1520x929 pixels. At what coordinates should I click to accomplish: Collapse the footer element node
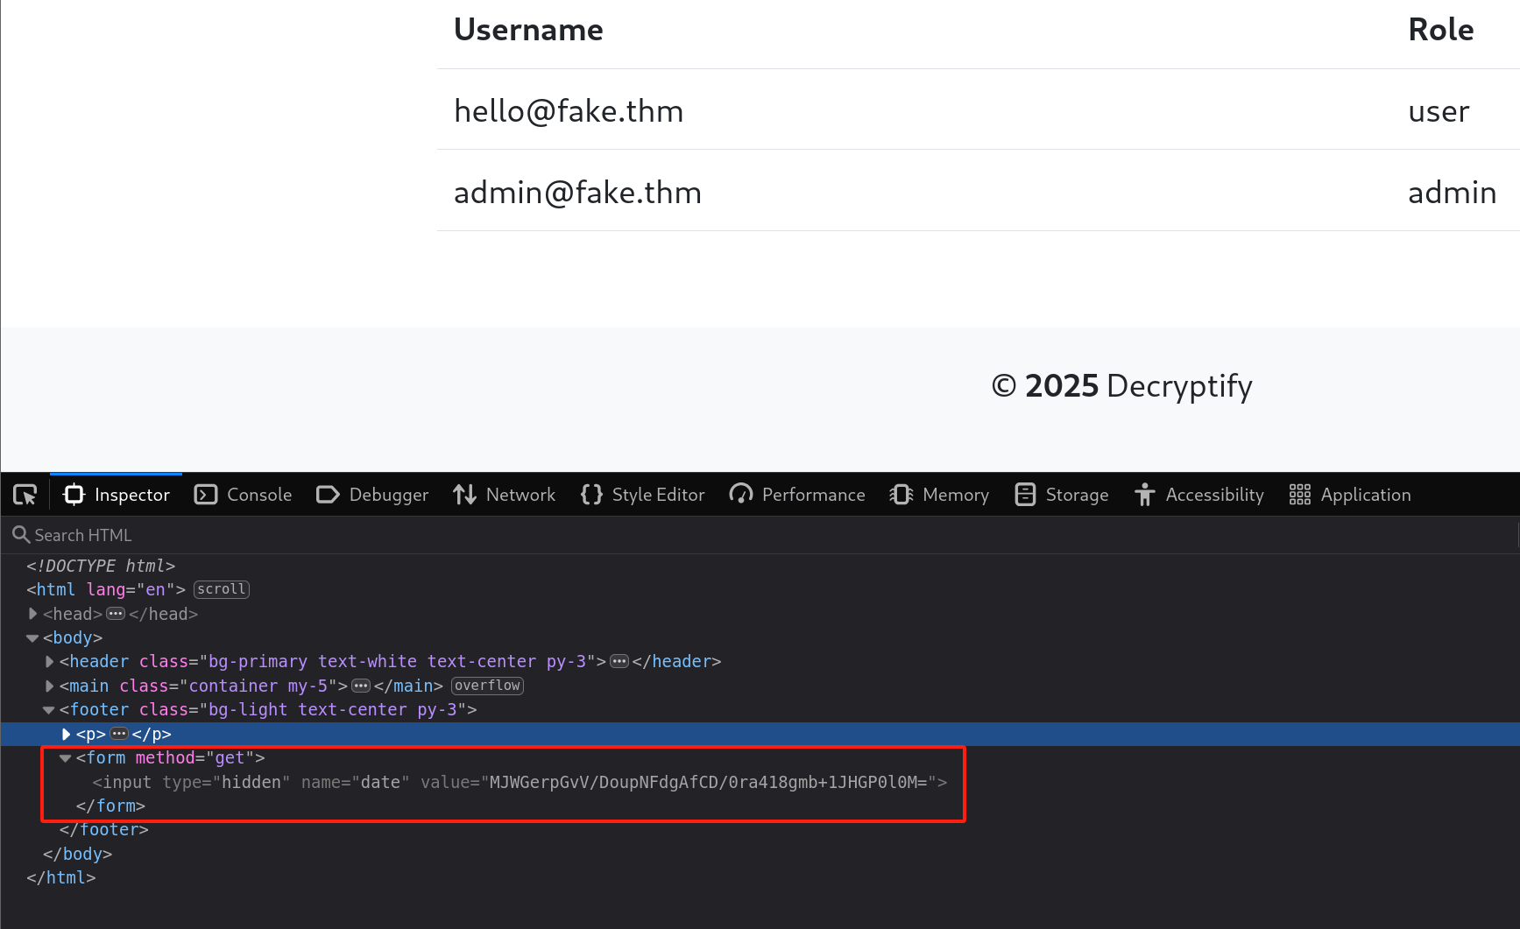[48, 710]
